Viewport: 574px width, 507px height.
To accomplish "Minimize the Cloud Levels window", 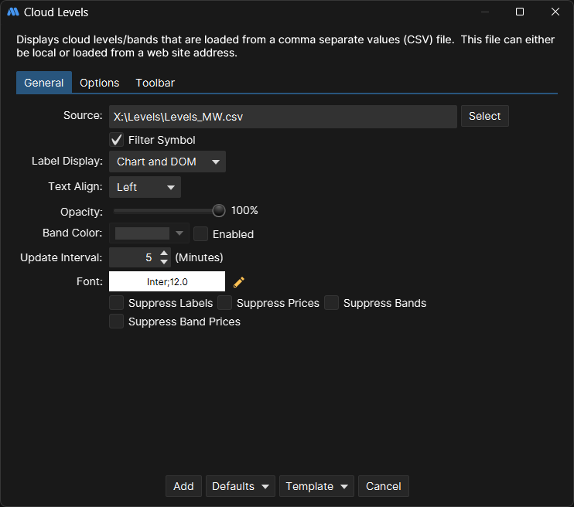I will 484,12.
